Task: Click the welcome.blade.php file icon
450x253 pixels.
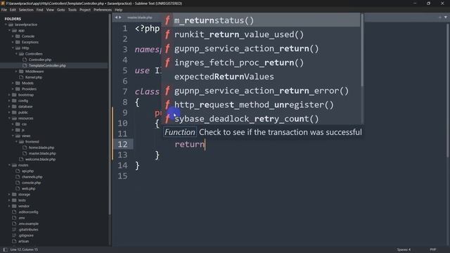Action: [x=21, y=160]
